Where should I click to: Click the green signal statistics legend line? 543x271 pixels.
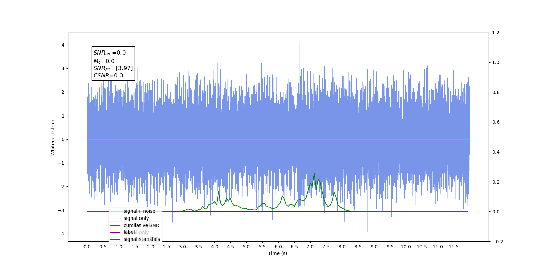coord(115,239)
